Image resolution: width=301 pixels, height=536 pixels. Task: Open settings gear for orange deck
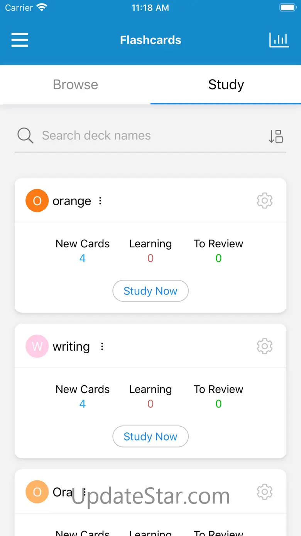pos(265,201)
